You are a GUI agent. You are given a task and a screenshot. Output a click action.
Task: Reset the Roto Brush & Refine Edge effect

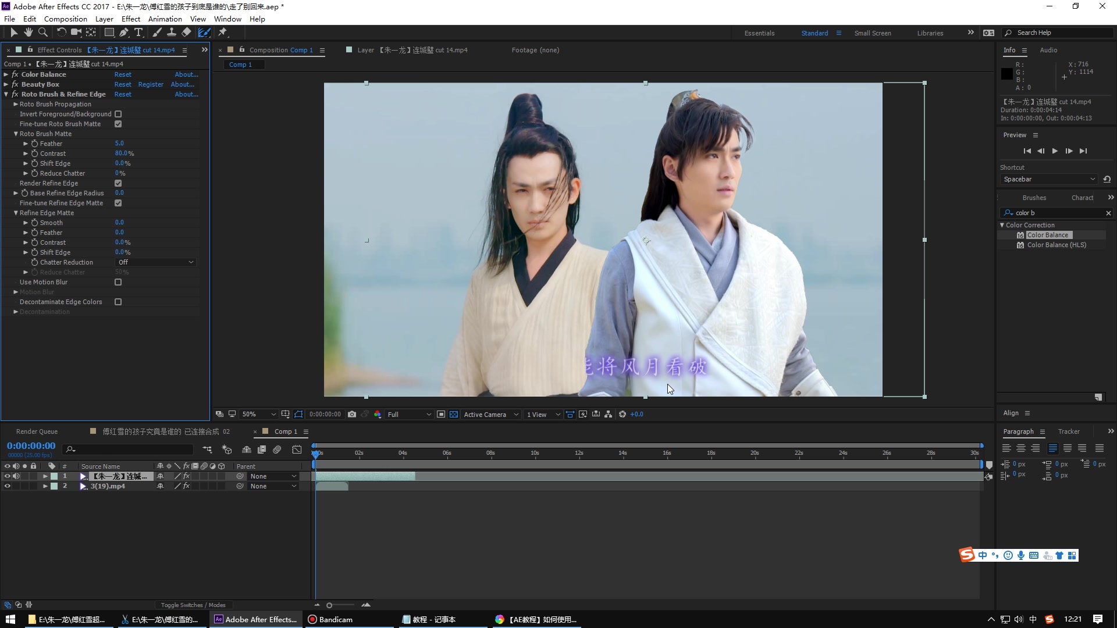122,94
